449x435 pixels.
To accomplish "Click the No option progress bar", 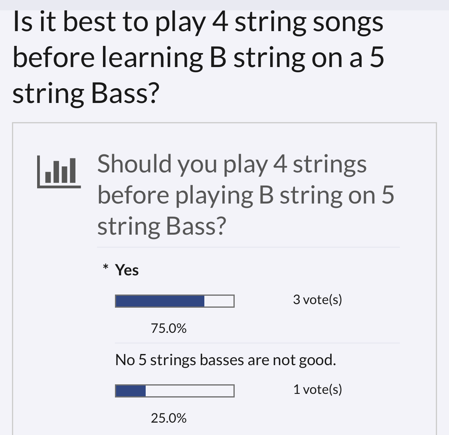I will (175, 391).
